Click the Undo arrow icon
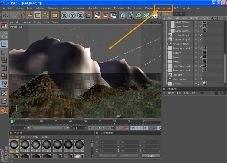Viewport: 227px width, 163px height. (6, 15)
